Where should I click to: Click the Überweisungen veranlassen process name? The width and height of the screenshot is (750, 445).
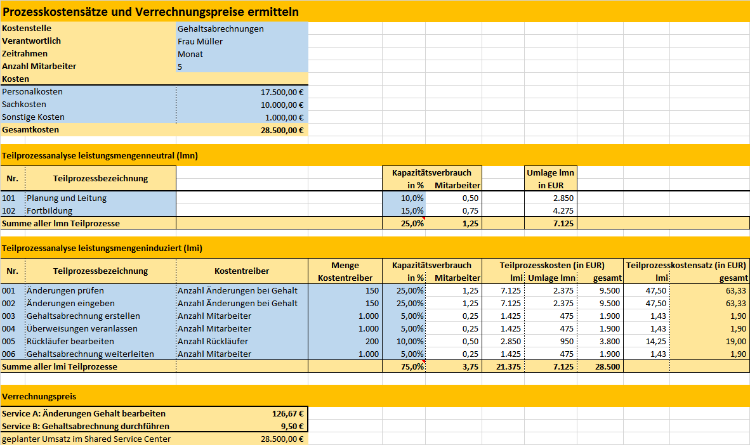coord(100,328)
